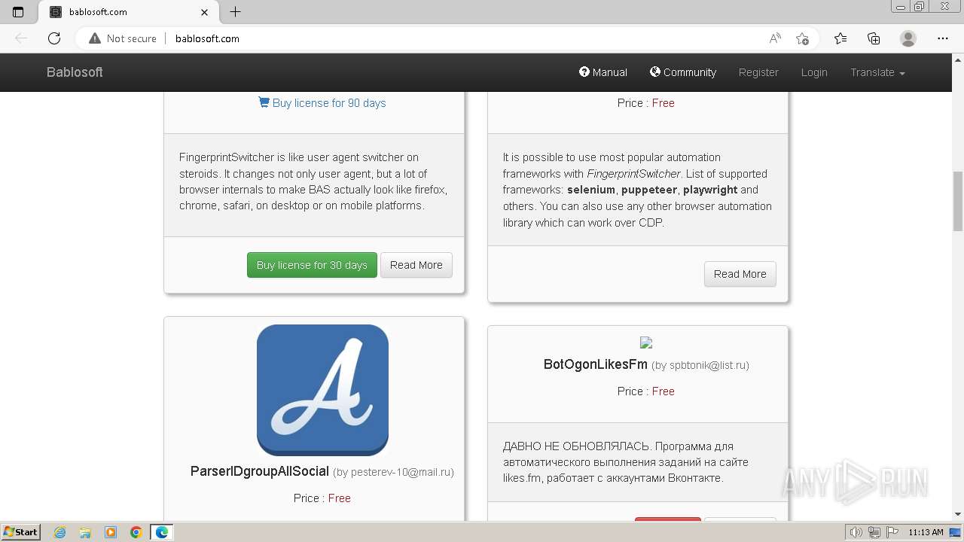The image size is (964, 542).
Task: Add this page to favorites
Action: tap(802, 38)
